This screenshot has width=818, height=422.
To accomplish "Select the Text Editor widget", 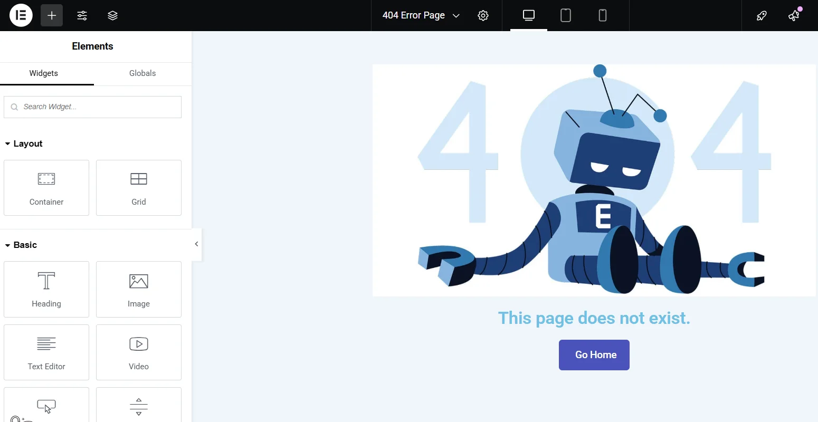I will tap(46, 352).
